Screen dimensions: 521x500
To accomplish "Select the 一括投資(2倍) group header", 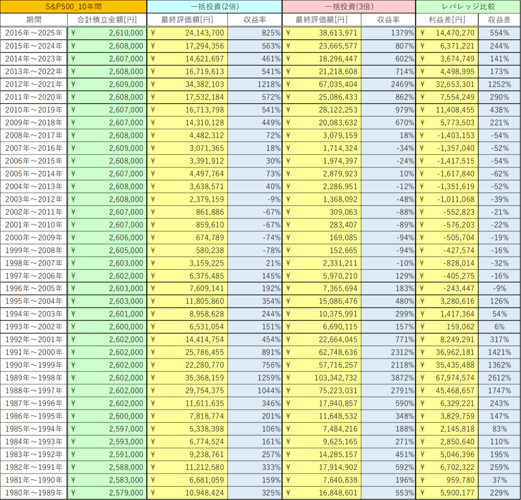I will tap(214, 7).
